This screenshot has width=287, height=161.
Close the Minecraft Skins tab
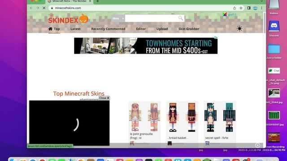point(90,1)
